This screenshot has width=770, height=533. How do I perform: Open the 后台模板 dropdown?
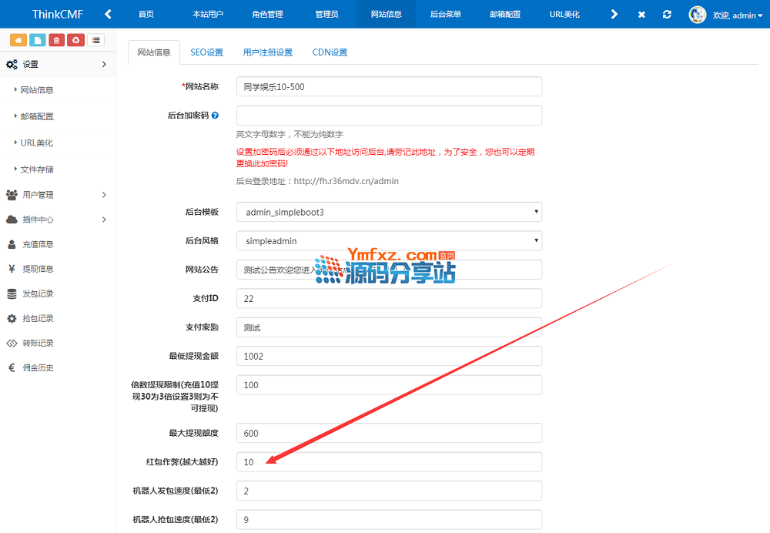(389, 212)
